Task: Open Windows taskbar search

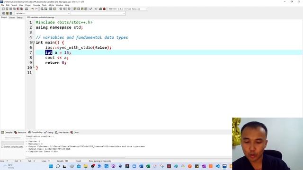Action: tap(58, 166)
